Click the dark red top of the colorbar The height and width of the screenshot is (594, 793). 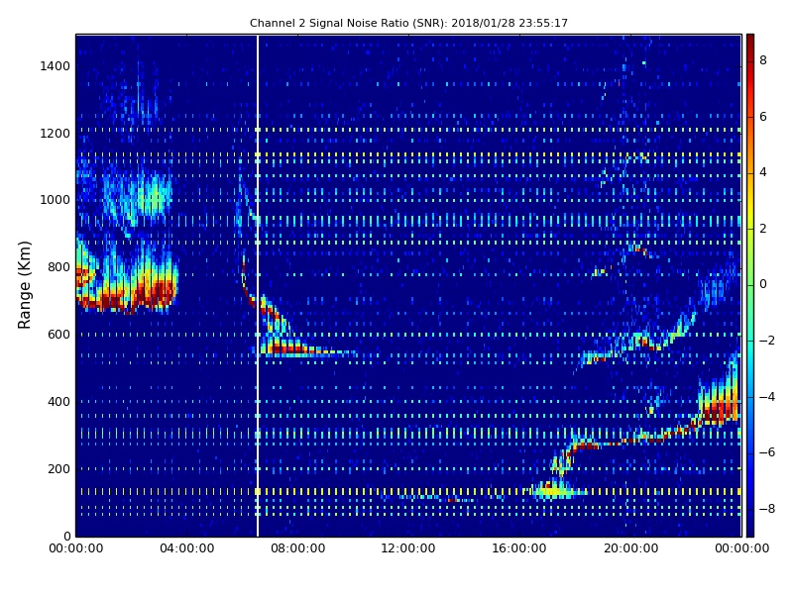(750, 43)
